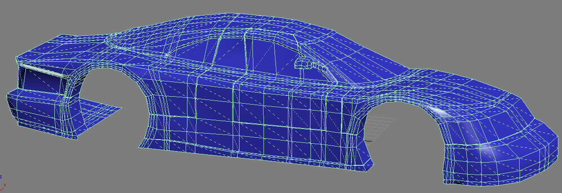Click the blue Z axis label
This screenshot has width=562, height=193.
[x=1, y=177]
